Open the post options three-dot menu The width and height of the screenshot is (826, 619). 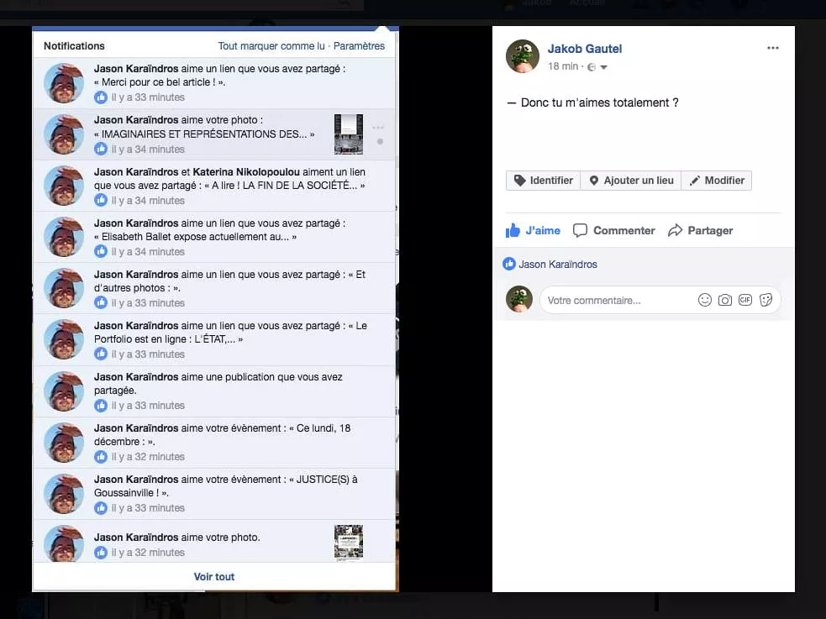tap(773, 48)
